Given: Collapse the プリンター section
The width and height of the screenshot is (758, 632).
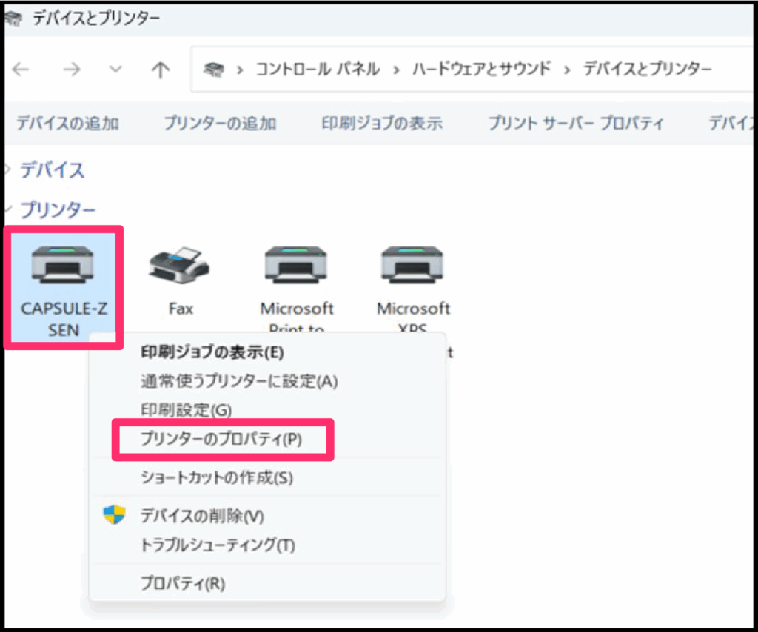Looking at the screenshot, I should (x=7, y=210).
